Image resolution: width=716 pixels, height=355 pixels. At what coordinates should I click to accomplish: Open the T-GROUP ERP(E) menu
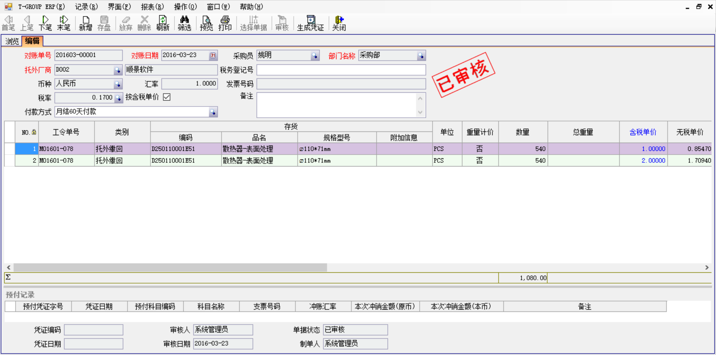[41, 7]
